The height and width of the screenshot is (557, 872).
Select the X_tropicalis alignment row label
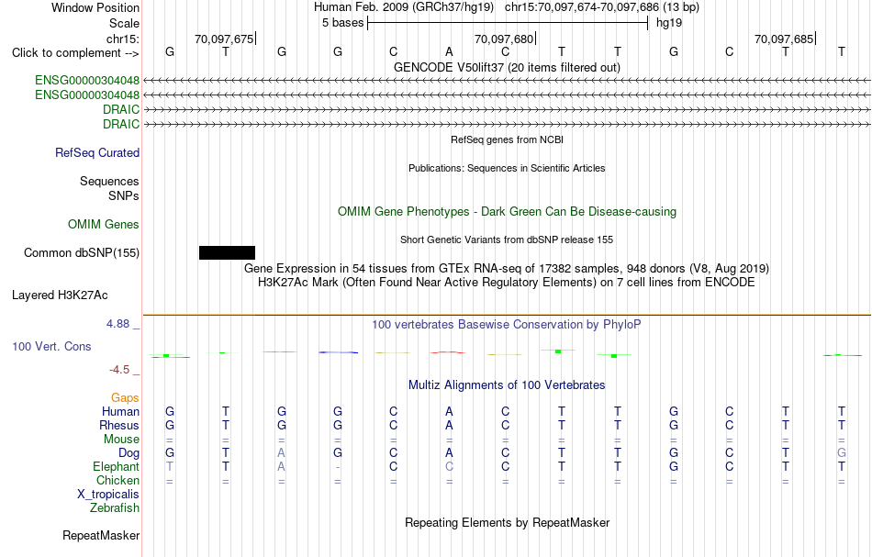click(x=108, y=495)
